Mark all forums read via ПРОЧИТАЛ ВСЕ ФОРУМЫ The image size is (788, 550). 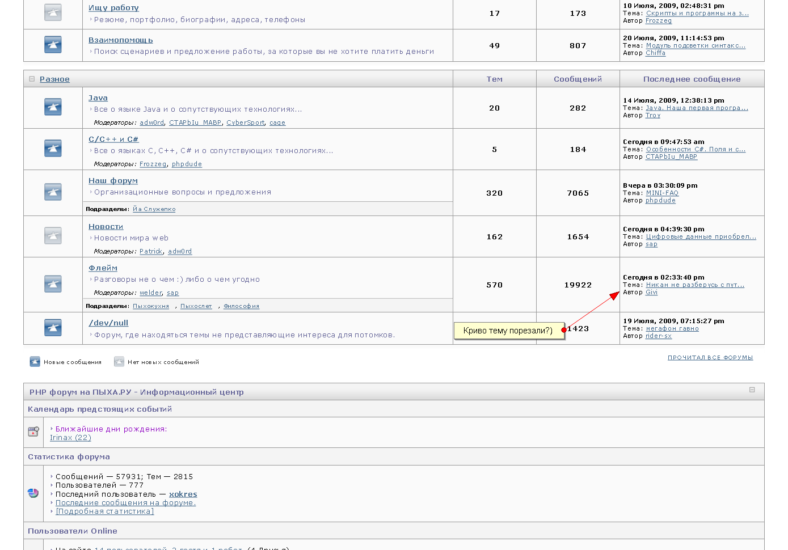point(710,358)
